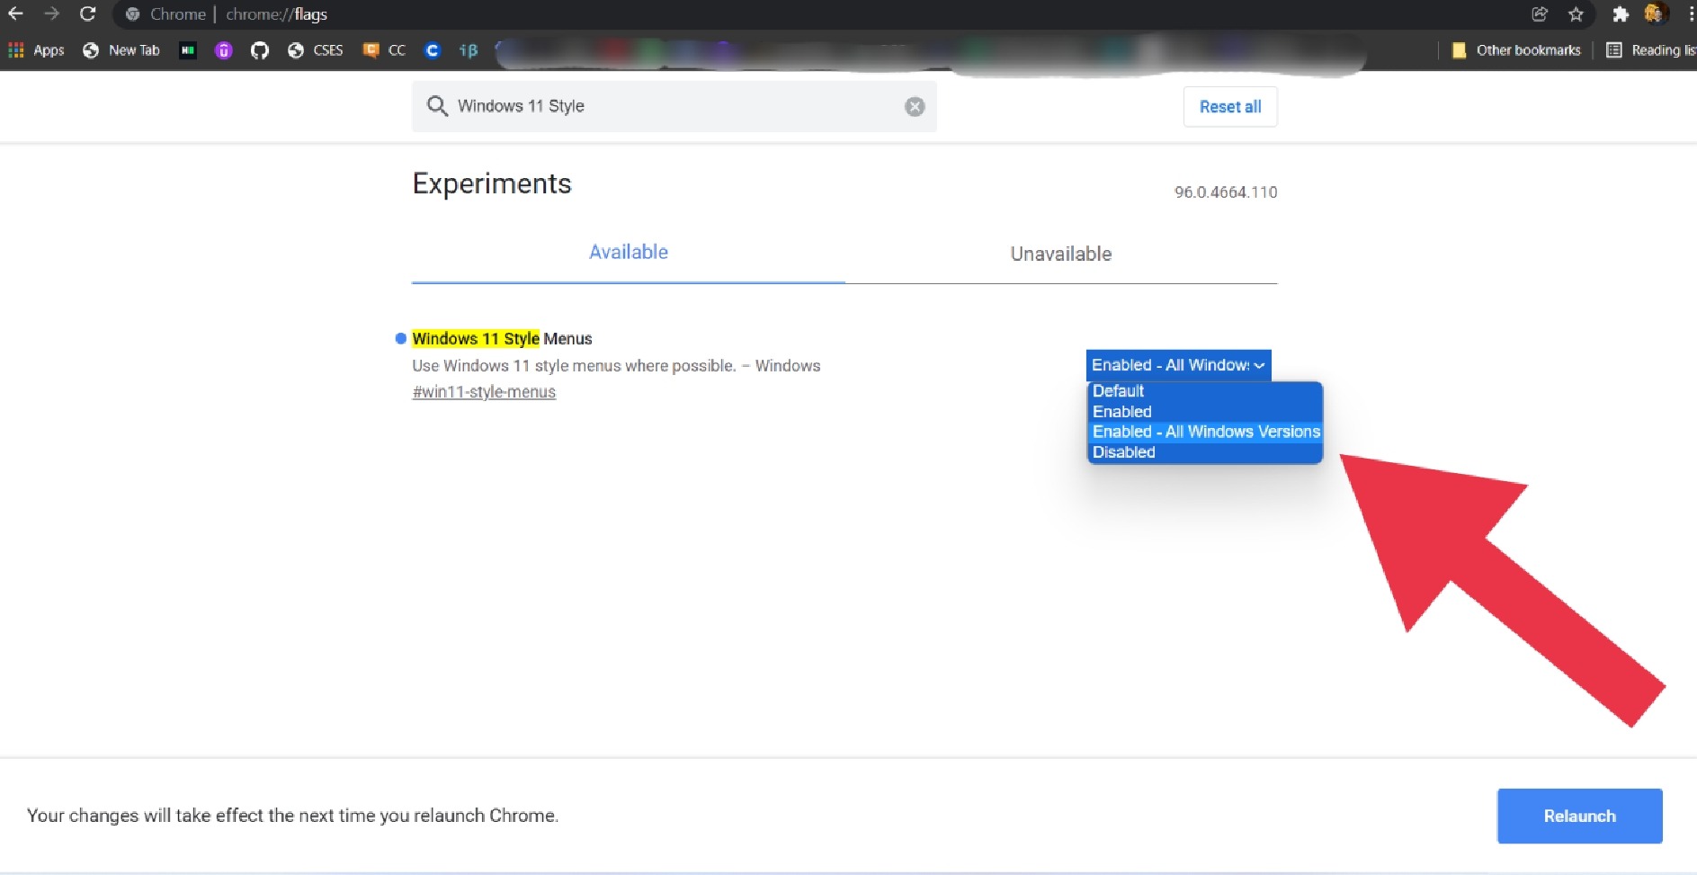1697x875 pixels.
Task: Open the GitHub bookmark icon
Action: pos(260,50)
